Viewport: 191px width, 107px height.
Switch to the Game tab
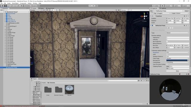41,8
